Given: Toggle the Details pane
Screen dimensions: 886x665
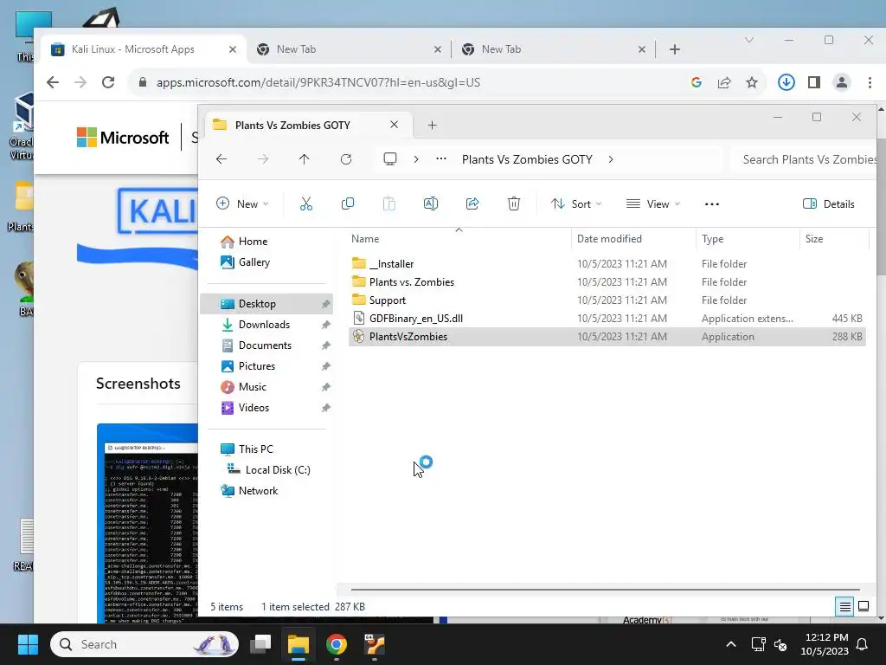Looking at the screenshot, I should pos(829,204).
